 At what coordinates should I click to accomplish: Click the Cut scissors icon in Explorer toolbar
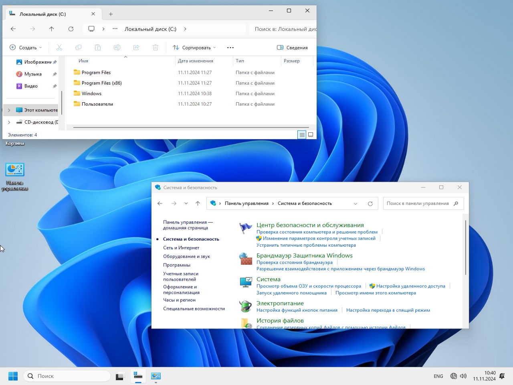click(x=59, y=47)
